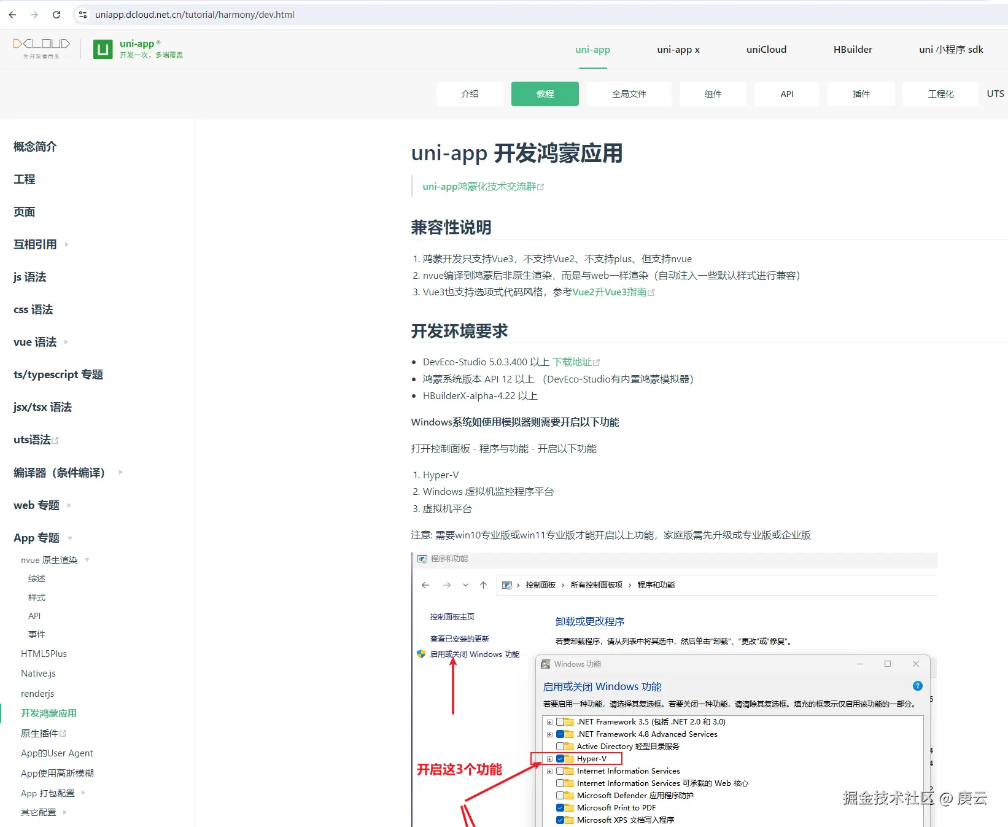Open the uni 小程序 sdk navigation tab
Viewport: 1008px width, 827px height.
(x=951, y=50)
